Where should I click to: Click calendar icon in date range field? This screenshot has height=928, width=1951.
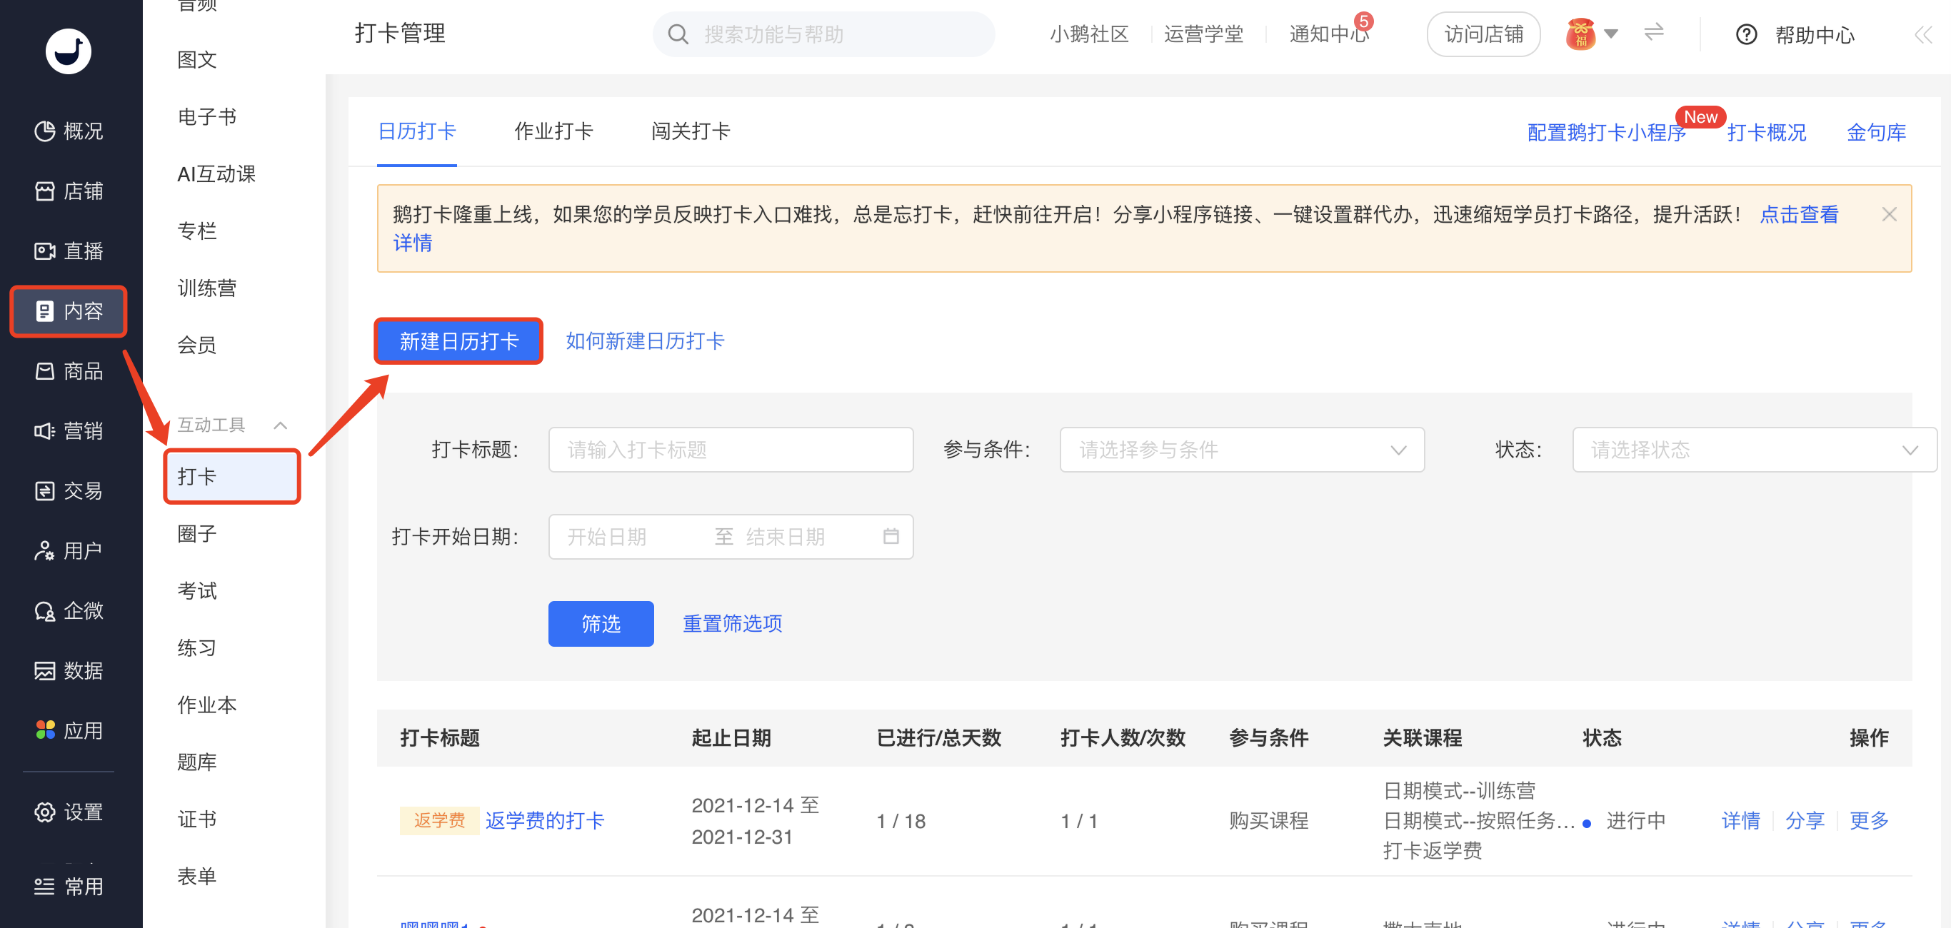[891, 536]
